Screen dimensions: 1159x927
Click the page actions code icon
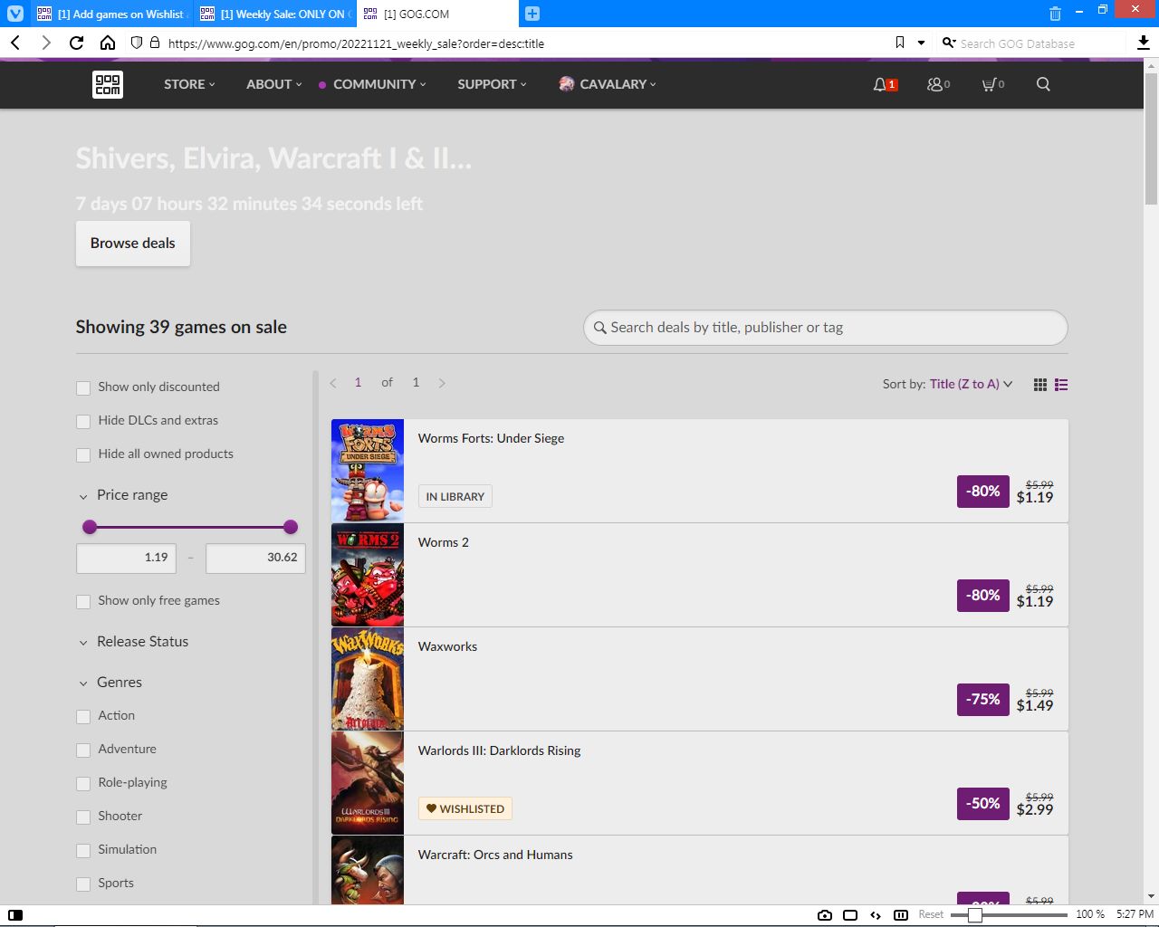(876, 915)
